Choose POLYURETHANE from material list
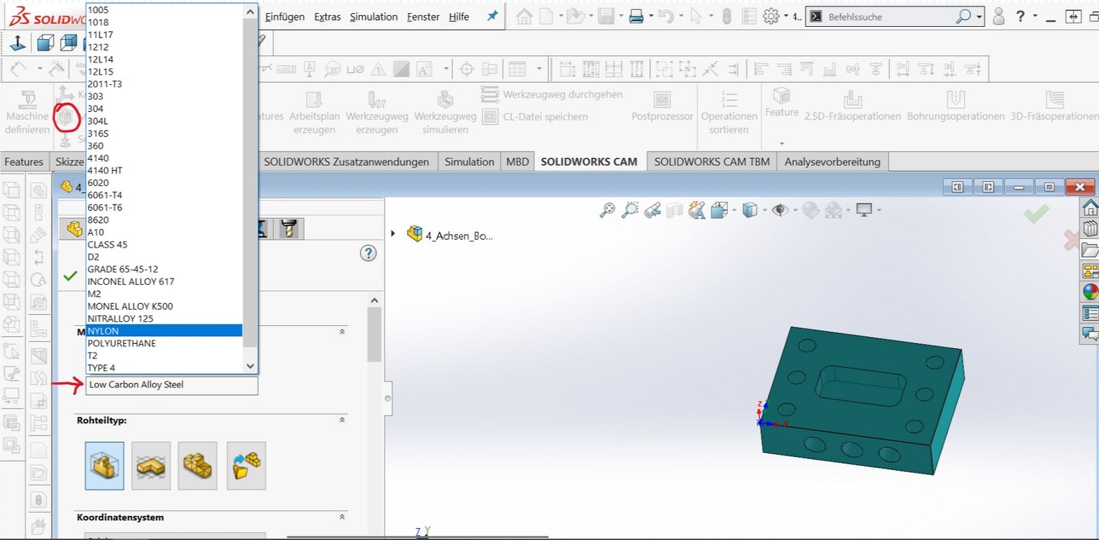1099x540 pixels. (122, 343)
